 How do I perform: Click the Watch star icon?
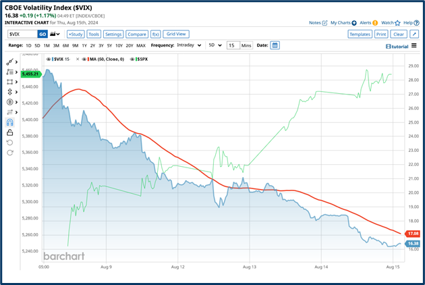[397, 23]
